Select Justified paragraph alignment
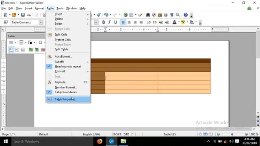The height and width of the screenshot is (146, 260). 141,22
